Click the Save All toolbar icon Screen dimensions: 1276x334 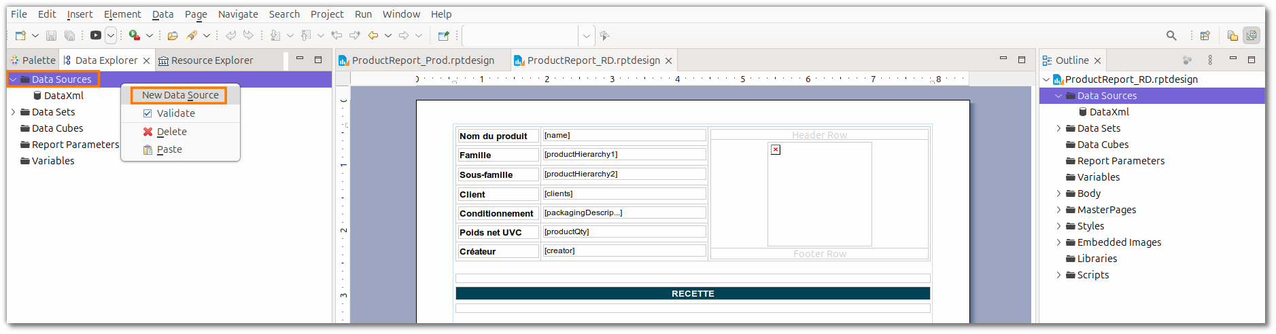tap(69, 35)
